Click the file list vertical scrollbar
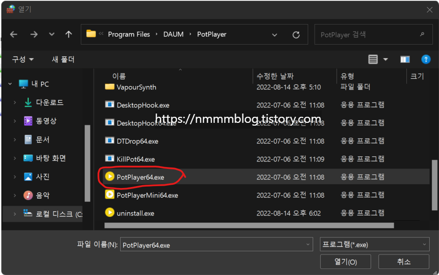The image size is (439, 275). 434,185
